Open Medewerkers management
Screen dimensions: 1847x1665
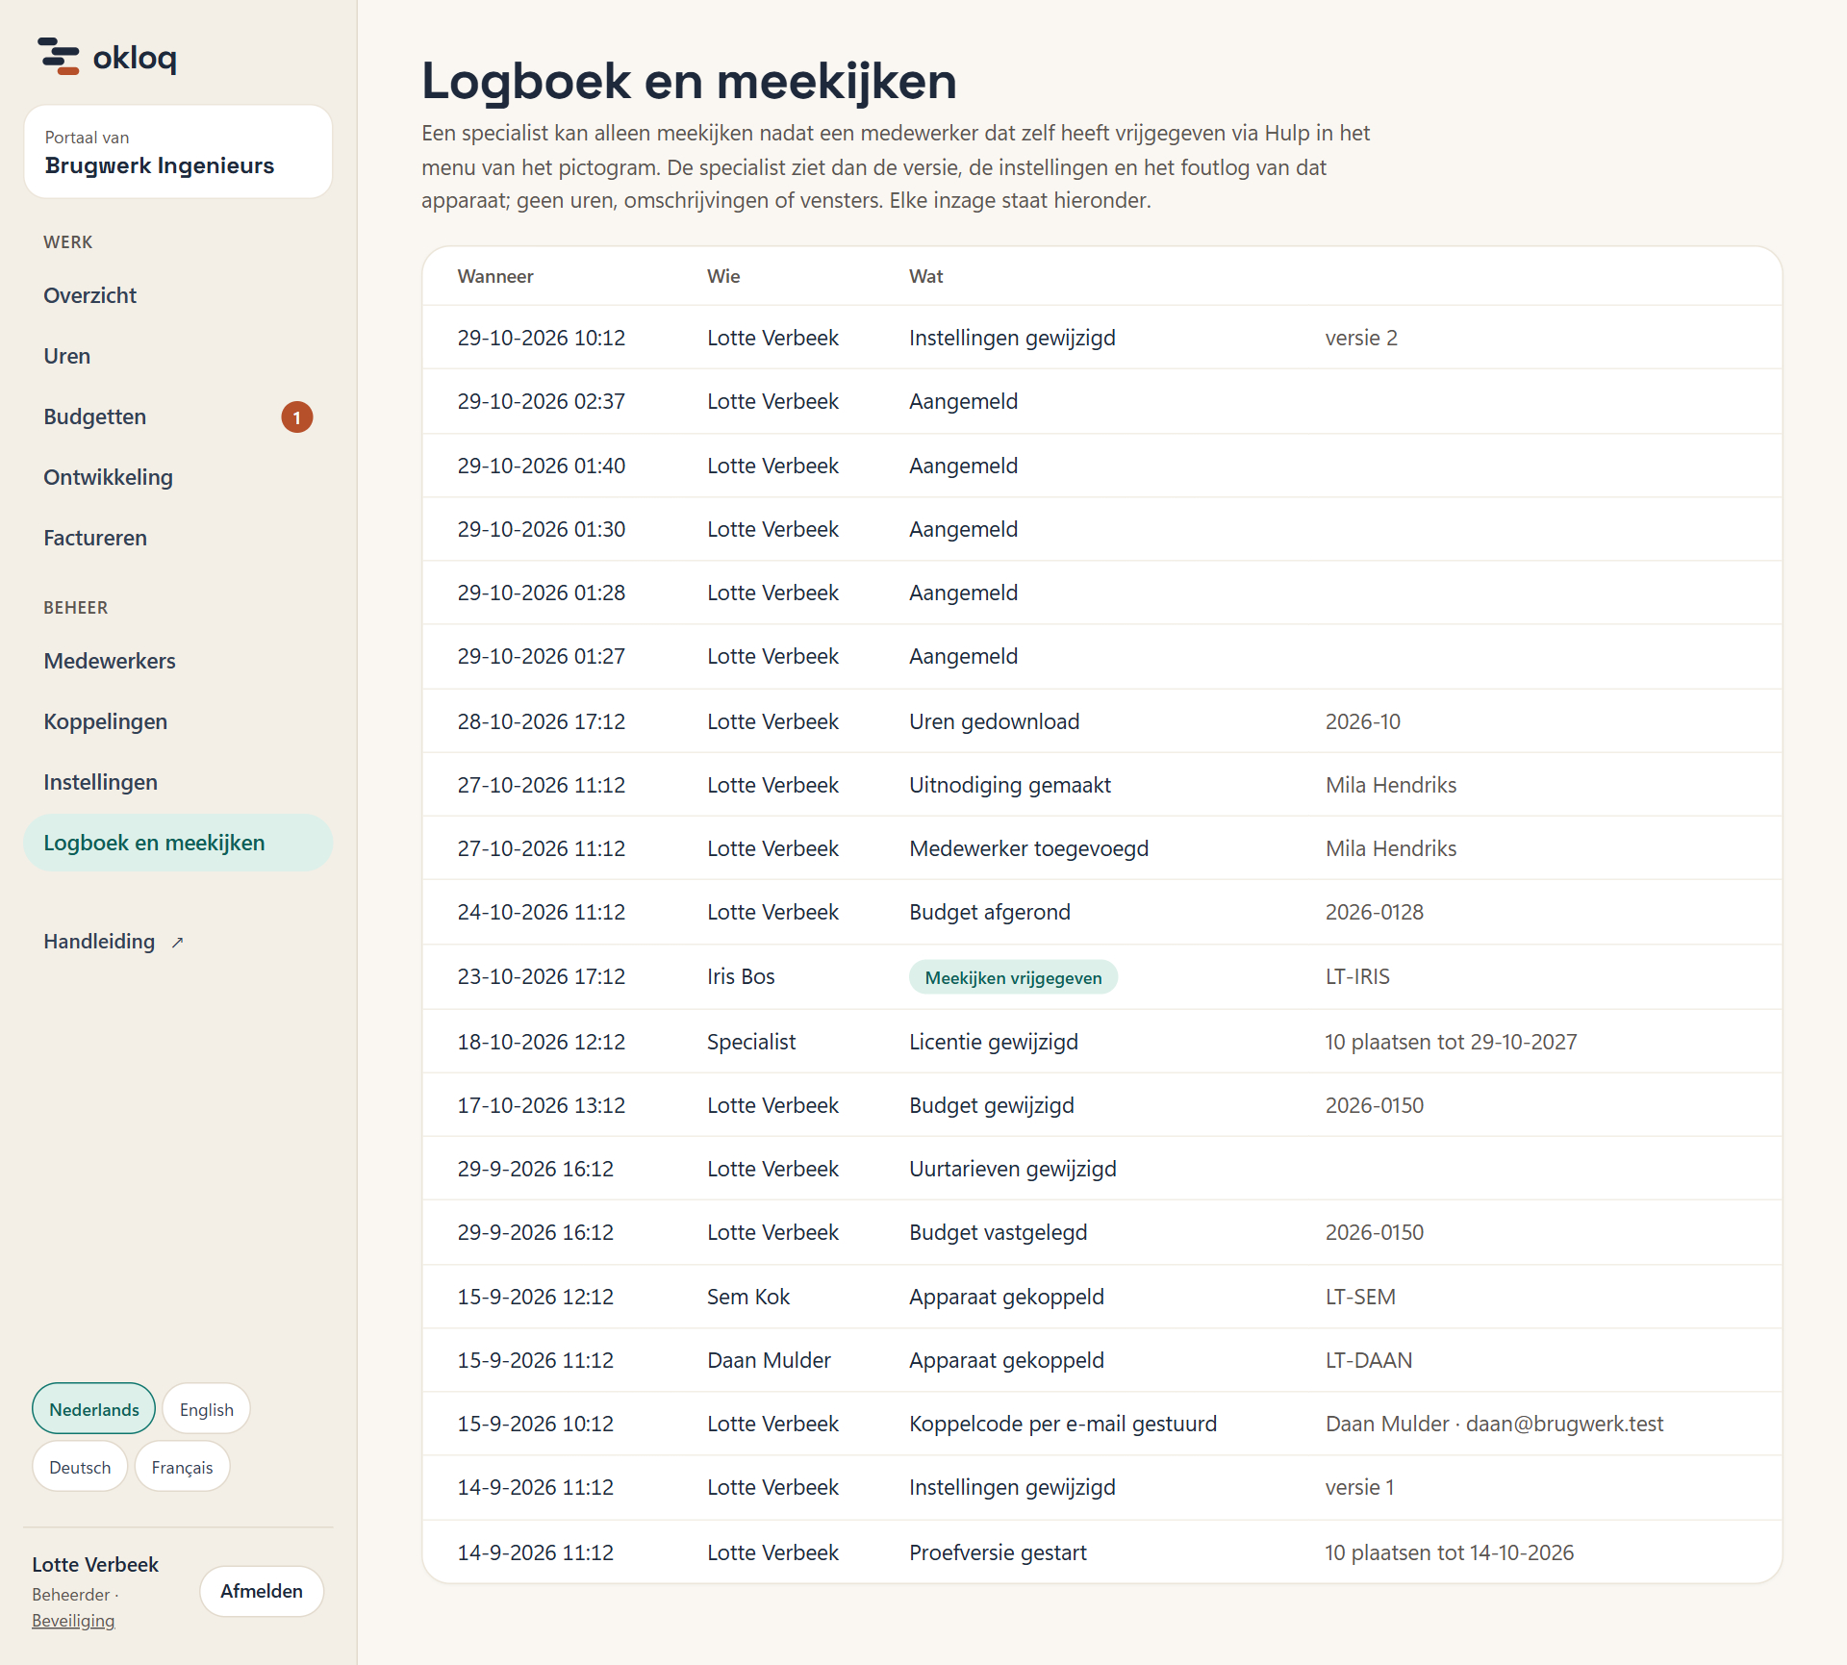(110, 661)
